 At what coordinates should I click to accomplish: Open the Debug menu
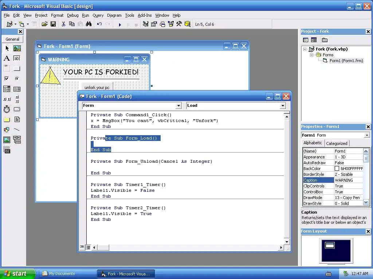tap(73, 15)
